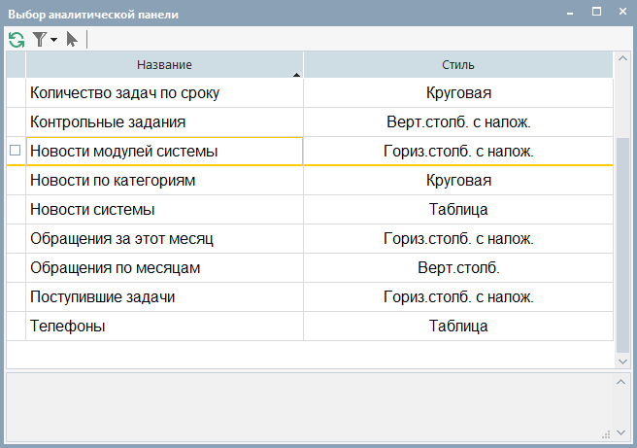
Task: Maximize the Выбор аналитической панели window
Action: click(x=596, y=12)
